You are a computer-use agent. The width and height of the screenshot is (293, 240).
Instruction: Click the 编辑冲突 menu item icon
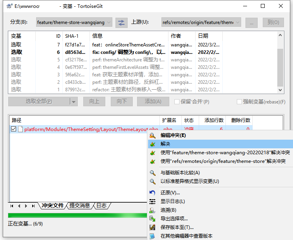tap(152, 135)
